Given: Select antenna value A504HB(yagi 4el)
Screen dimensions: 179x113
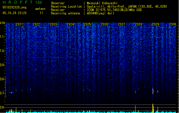Looking at the screenshot, I should (100, 13).
